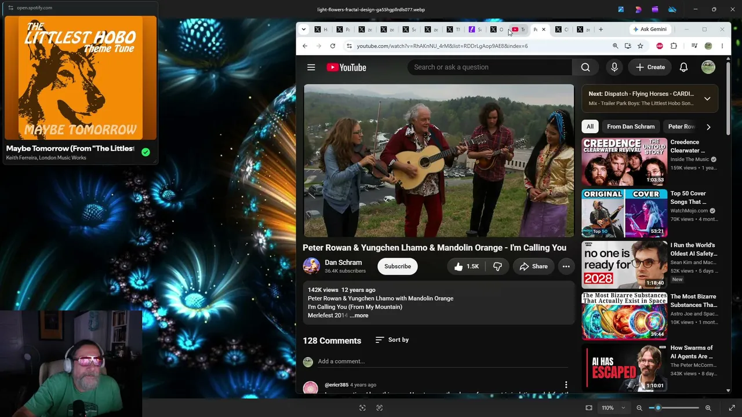Open the @ericr385 commenter profile

(336, 385)
